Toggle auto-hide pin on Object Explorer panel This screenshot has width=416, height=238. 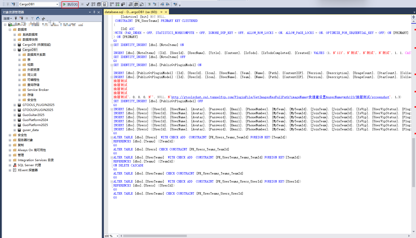point(94,12)
